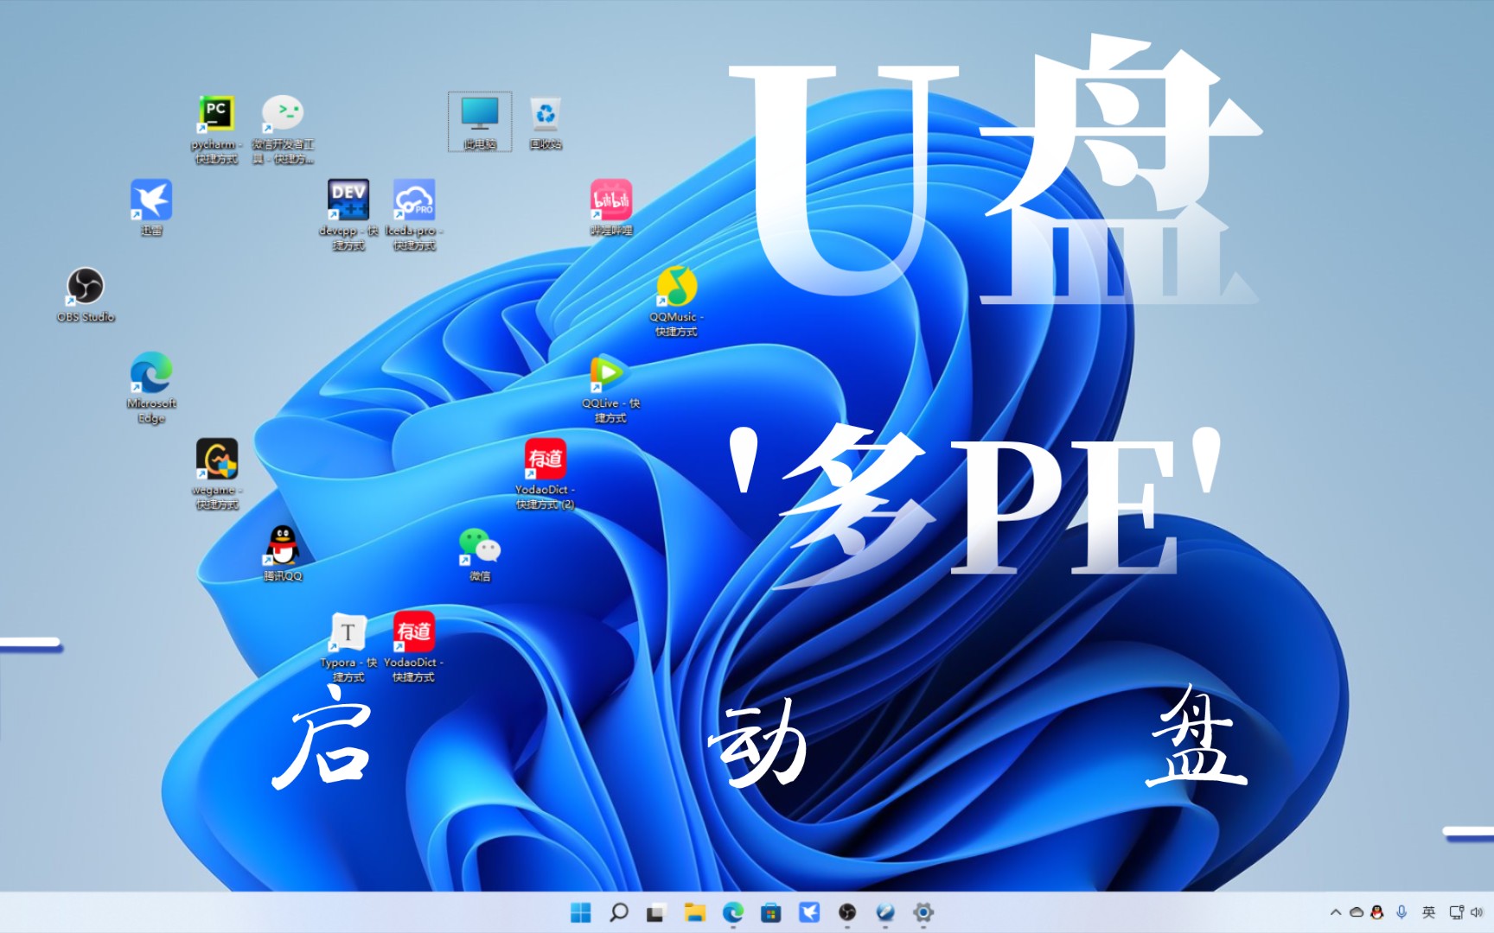Expand the hidden system tray icons
The width and height of the screenshot is (1494, 933).
[1336, 911]
